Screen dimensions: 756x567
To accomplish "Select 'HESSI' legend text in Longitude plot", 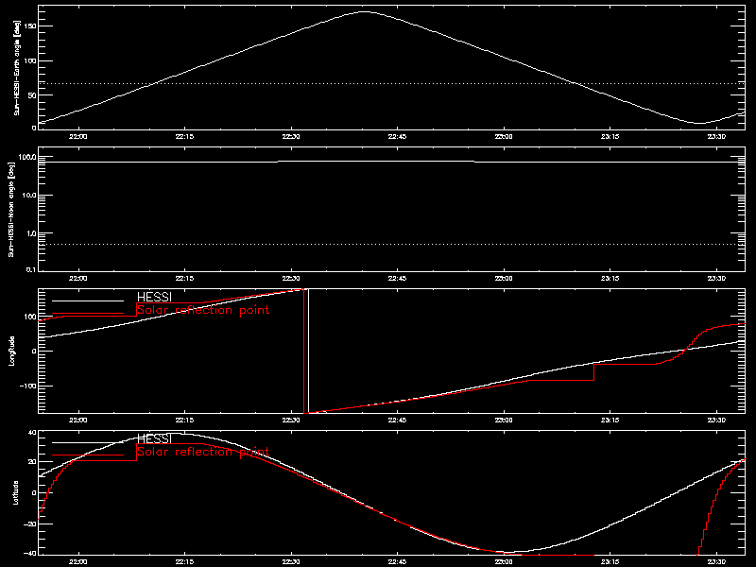I will 154,297.
